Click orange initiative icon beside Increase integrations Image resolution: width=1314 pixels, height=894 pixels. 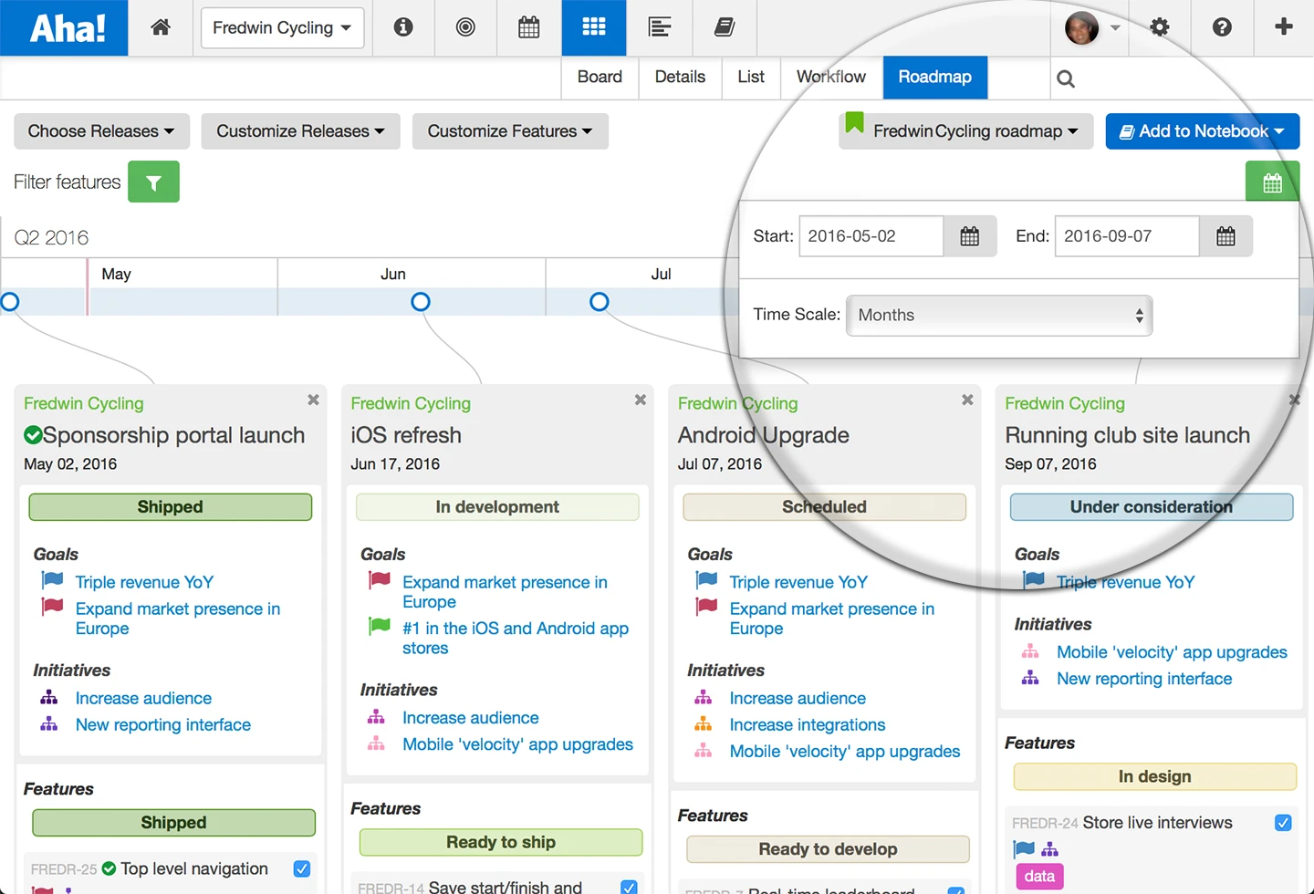coord(704,724)
